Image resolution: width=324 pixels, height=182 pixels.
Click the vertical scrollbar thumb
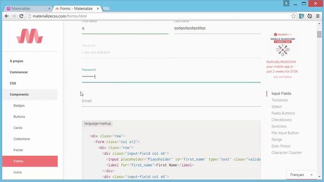point(319,34)
